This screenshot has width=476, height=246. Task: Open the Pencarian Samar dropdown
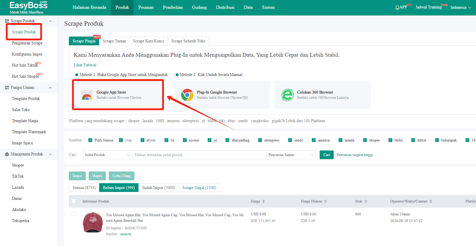(291, 155)
